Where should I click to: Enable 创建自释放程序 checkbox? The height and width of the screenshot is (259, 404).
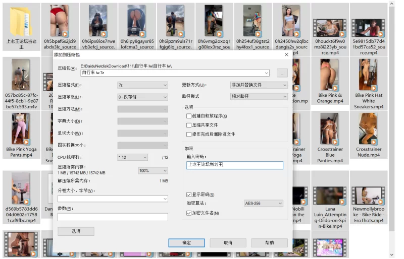pyautogui.click(x=189, y=116)
